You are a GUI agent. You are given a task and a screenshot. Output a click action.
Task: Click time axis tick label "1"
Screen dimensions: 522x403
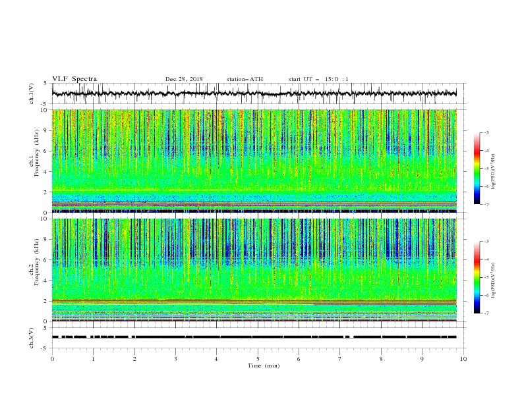click(x=93, y=359)
